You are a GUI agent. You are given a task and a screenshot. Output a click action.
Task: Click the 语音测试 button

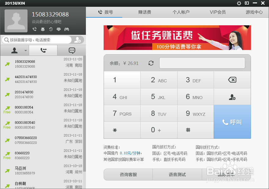(177, 174)
